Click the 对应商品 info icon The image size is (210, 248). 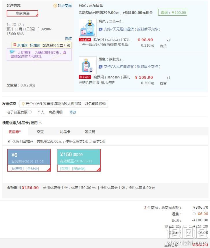[x=55, y=6]
